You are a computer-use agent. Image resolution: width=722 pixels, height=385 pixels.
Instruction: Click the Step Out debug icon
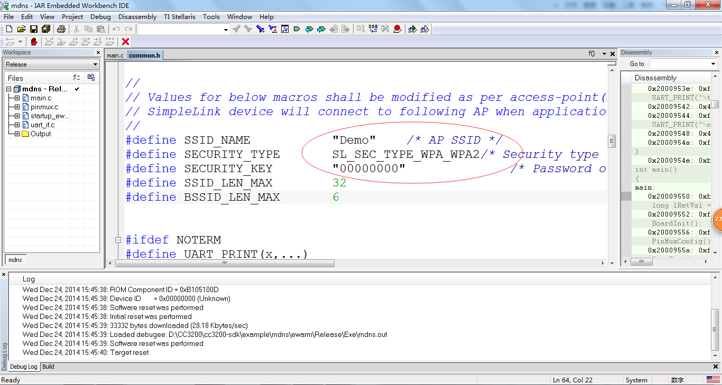click(x=73, y=42)
